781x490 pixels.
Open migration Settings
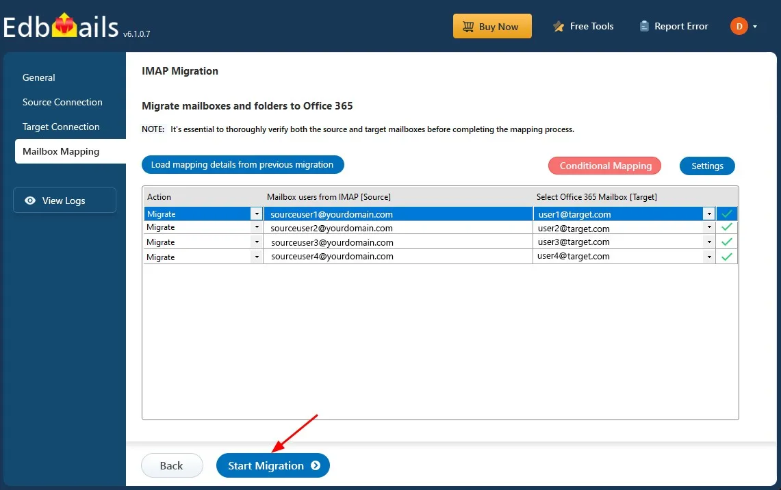[x=707, y=166]
